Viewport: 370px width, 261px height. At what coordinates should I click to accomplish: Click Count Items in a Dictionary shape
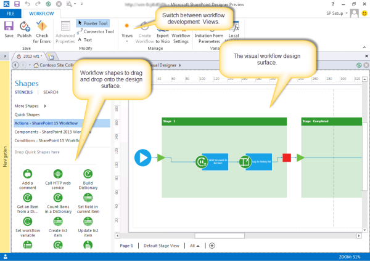58,203
